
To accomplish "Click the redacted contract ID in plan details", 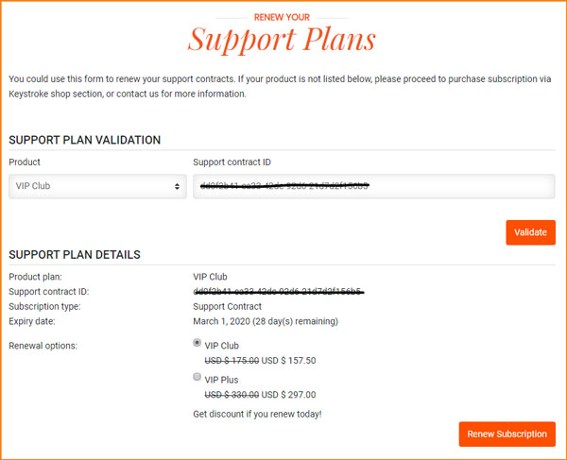I will pos(279,291).
